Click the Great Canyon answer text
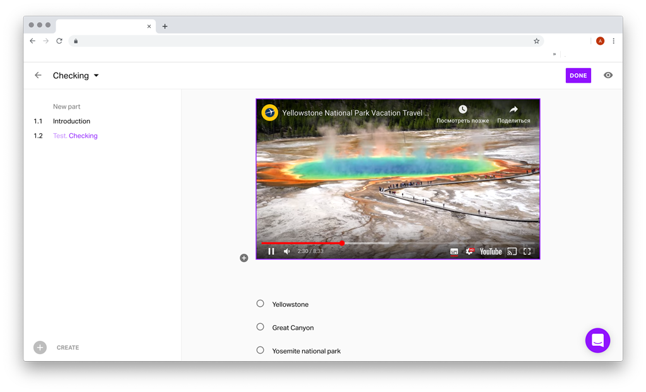This screenshot has height=392, width=646. tap(293, 328)
